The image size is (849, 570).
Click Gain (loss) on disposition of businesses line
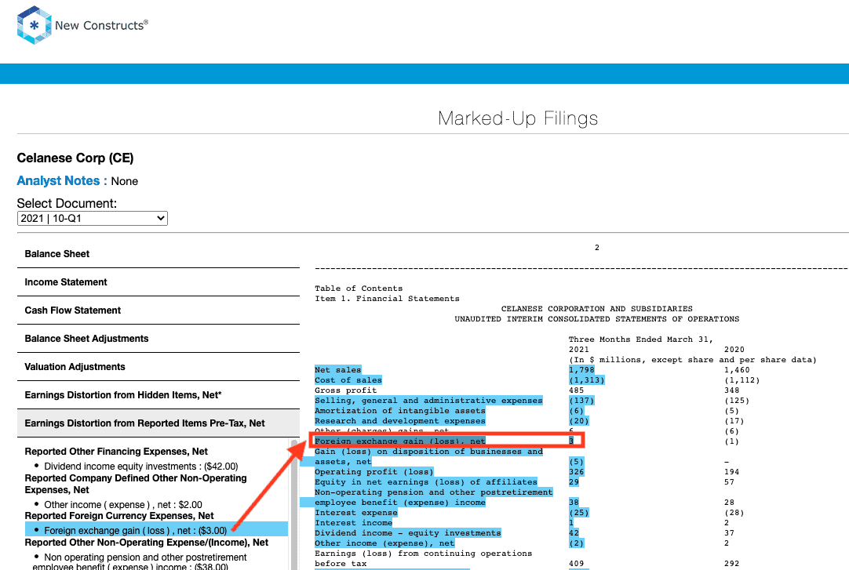(x=428, y=452)
